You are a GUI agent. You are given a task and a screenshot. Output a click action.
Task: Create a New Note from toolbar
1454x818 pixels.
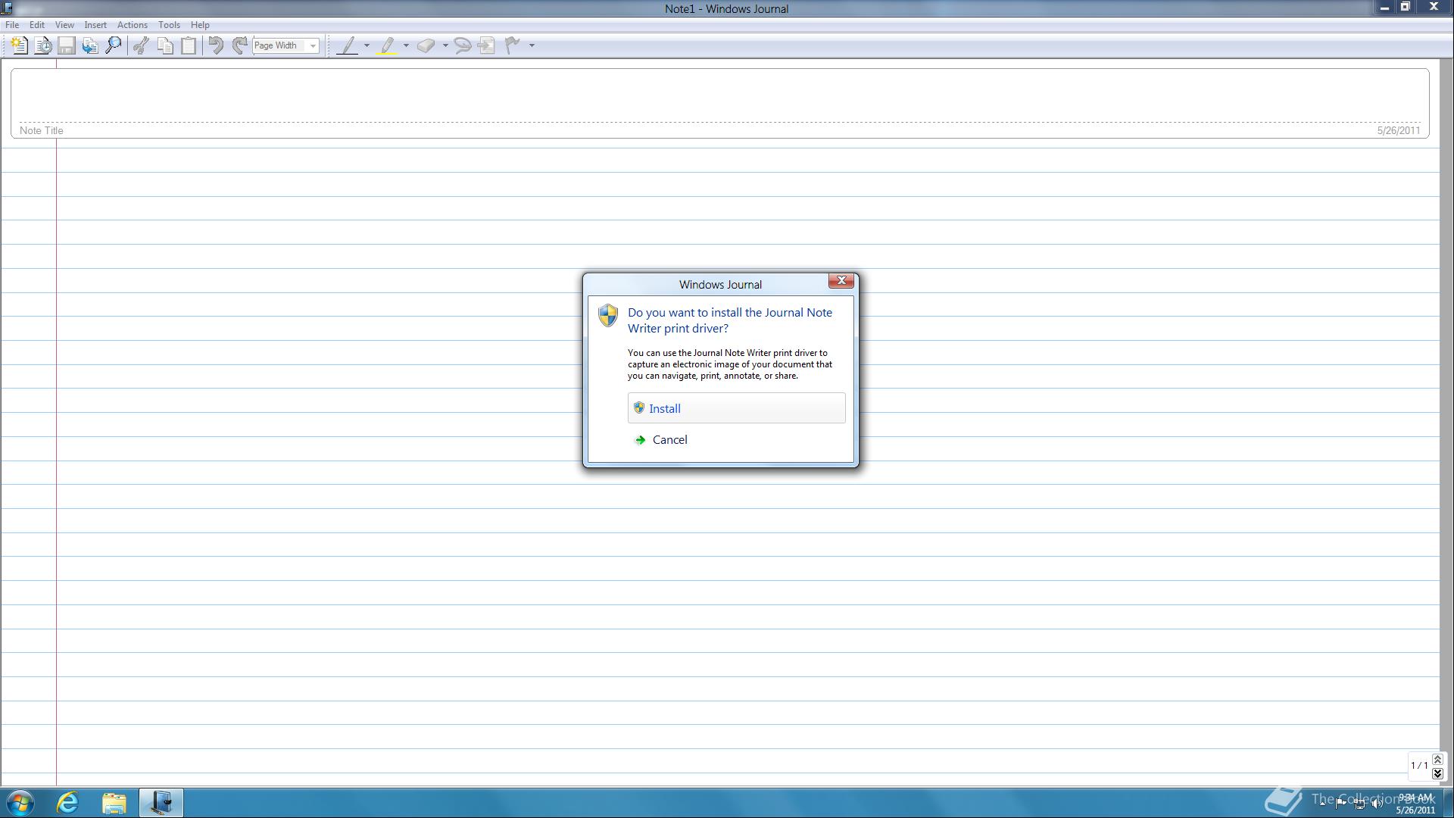pyautogui.click(x=19, y=45)
